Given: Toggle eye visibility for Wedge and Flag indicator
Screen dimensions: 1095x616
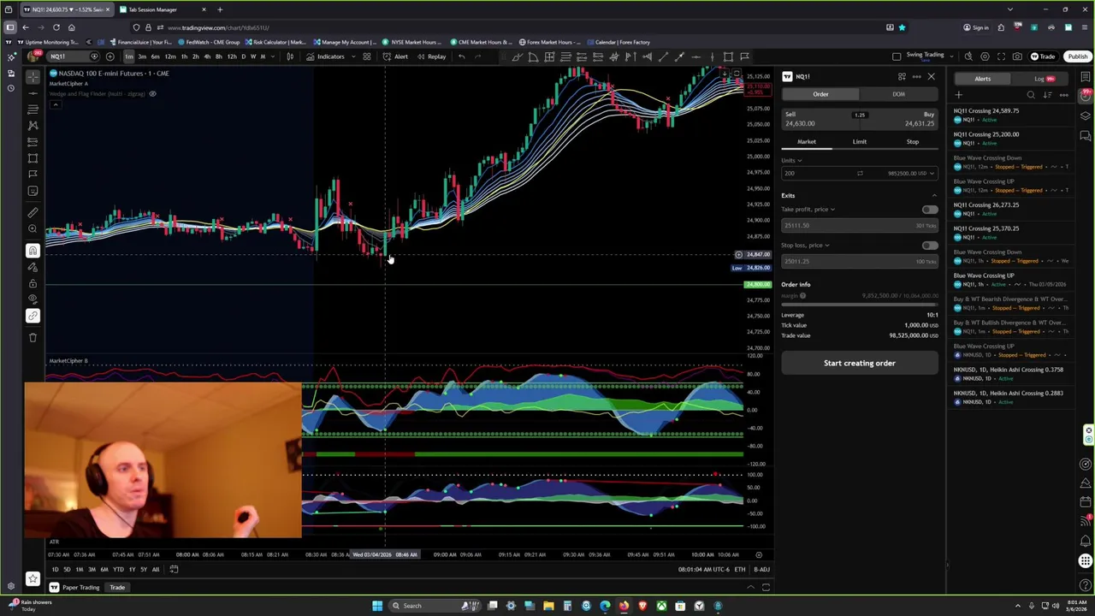Looking at the screenshot, I should pyautogui.click(x=152, y=94).
